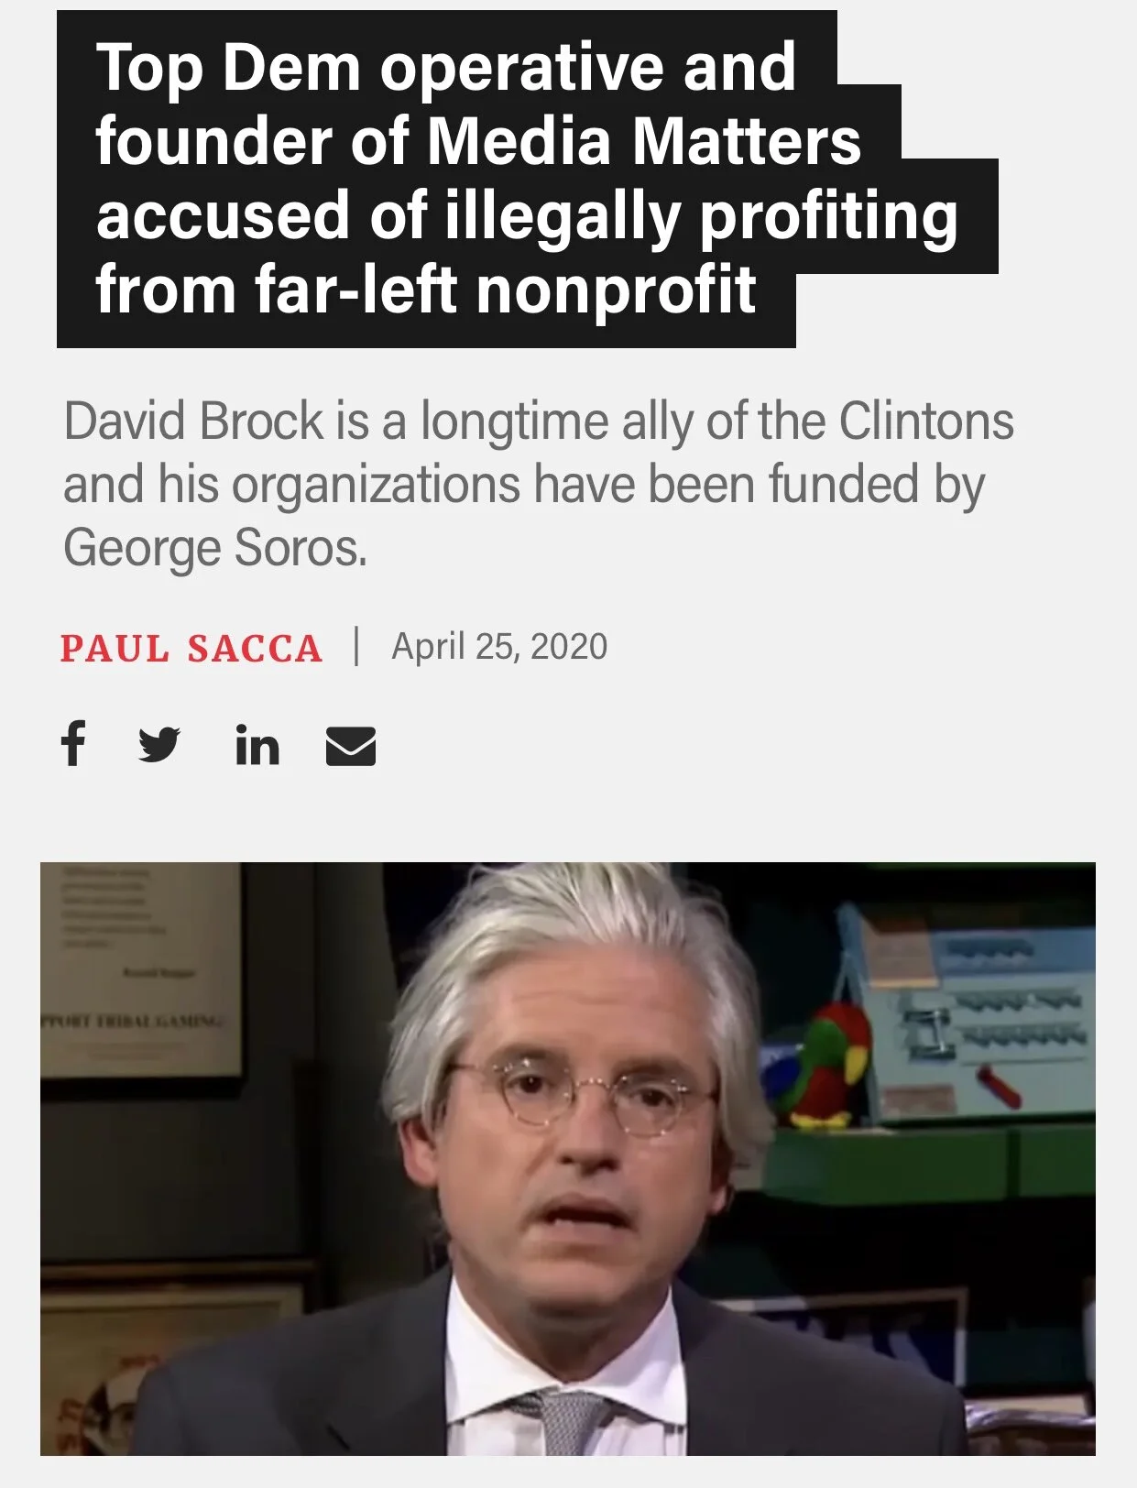Click the divider between author and date
The width and height of the screenshot is (1137, 1488).
[x=356, y=645]
